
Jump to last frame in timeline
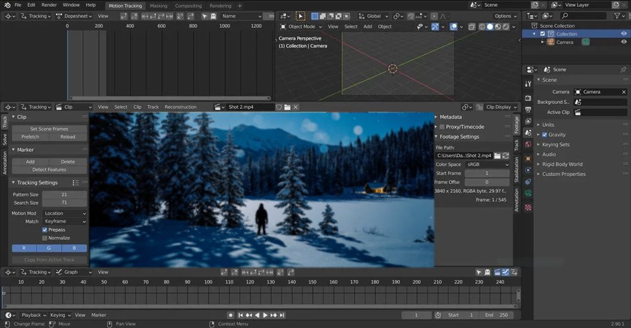tap(282, 315)
